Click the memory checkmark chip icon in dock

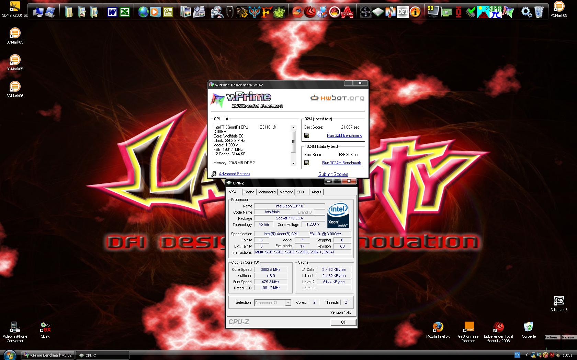[471, 12]
